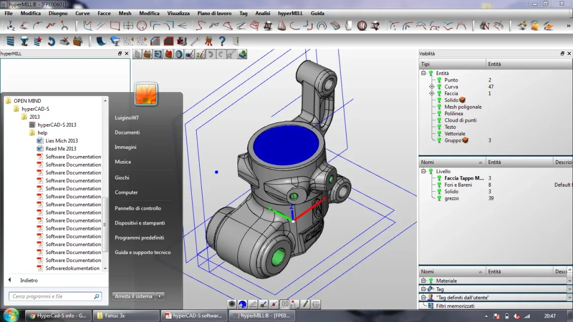Viewport: 573px width, 322px height.
Task: Click the sphere shape tool icon
Action: pyautogui.click(x=362, y=26)
